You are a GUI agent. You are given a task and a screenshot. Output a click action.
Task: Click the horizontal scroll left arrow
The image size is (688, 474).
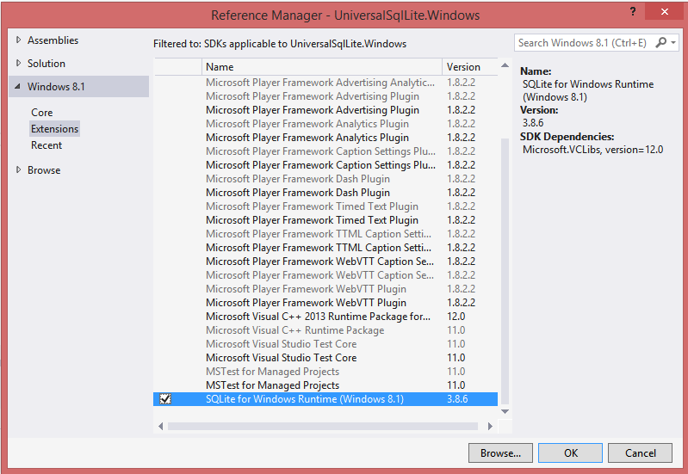pos(161,426)
